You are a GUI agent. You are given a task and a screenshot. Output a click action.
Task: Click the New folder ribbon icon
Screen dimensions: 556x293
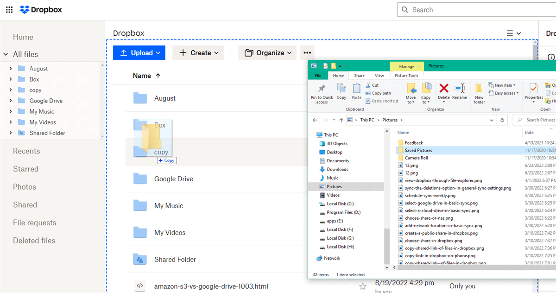click(479, 92)
